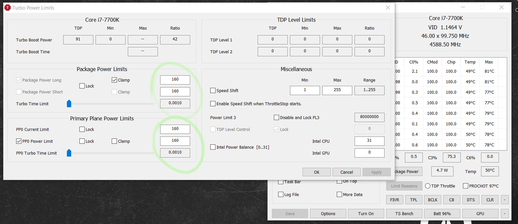Click the Turbo Boost Power Ratio field
The height and width of the screenshot is (224, 518).
175,39
